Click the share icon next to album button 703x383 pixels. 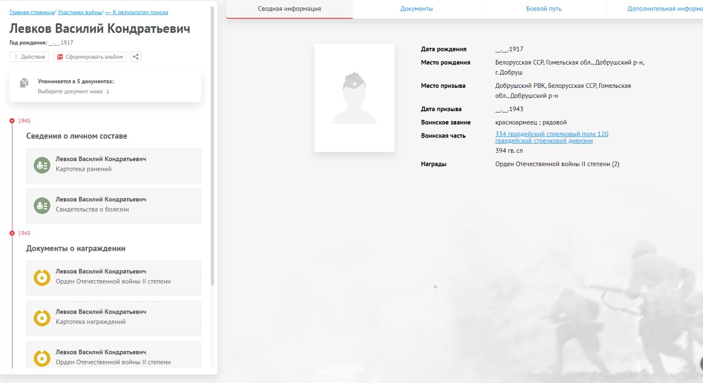[136, 57]
